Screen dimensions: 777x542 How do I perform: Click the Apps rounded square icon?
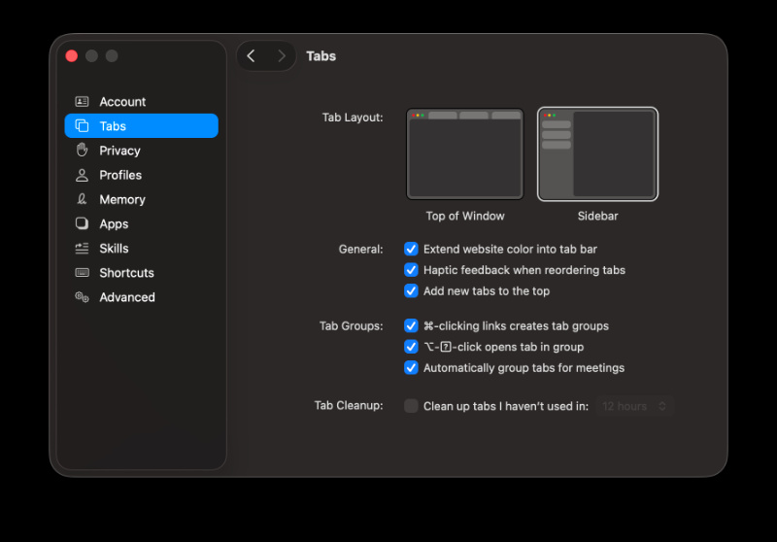click(82, 223)
